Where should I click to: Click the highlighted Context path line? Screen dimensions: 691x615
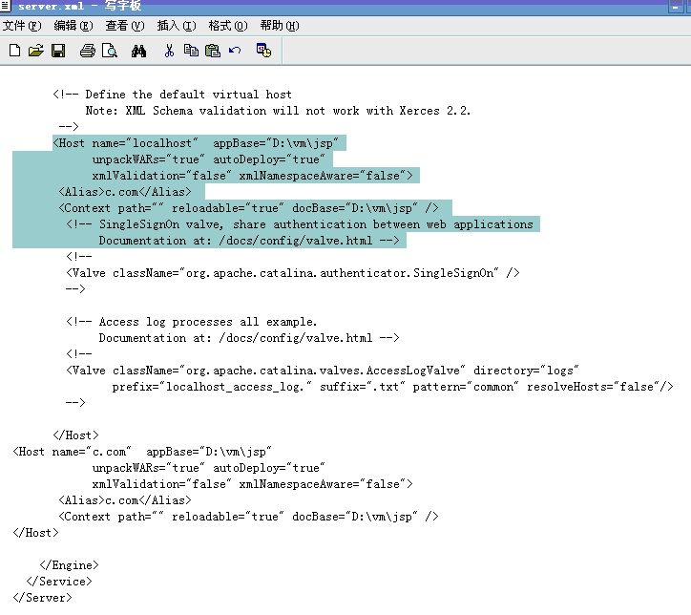(249, 208)
